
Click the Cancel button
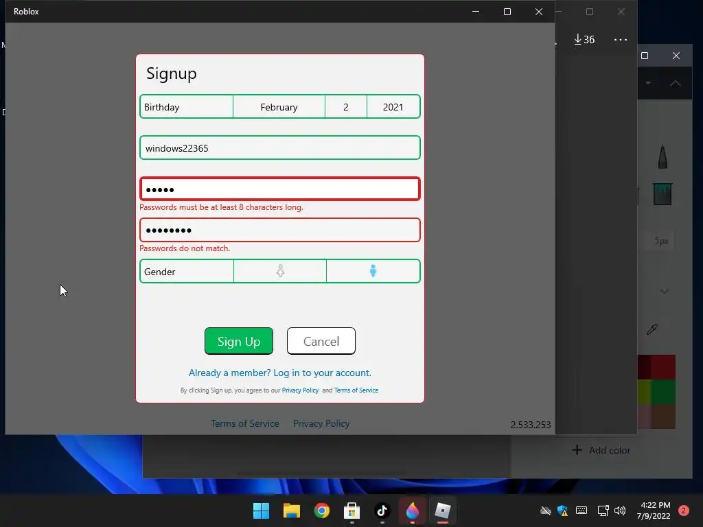pyautogui.click(x=321, y=341)
